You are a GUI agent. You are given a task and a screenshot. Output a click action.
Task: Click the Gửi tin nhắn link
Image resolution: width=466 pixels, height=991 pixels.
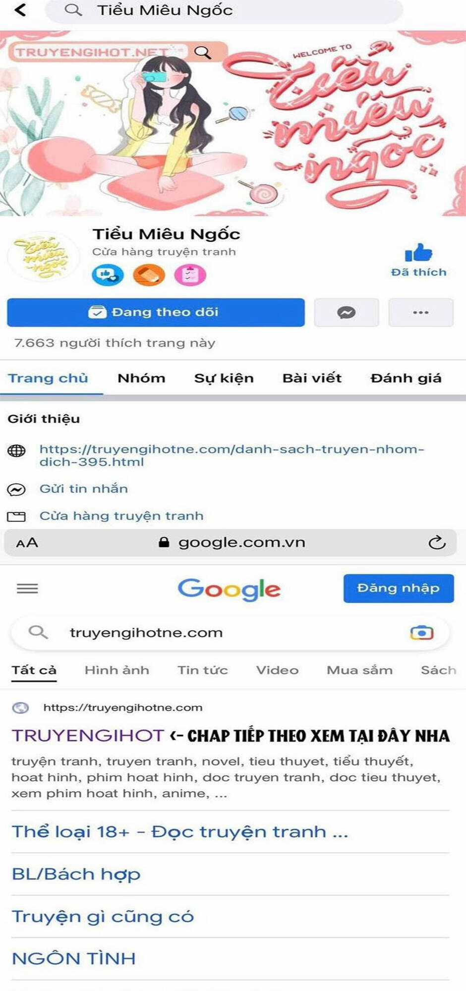pos(84,489)
